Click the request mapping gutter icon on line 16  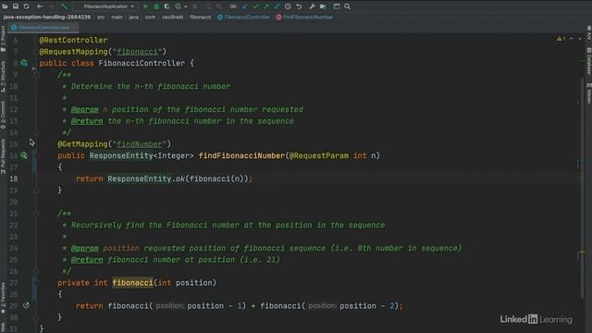coord(24,155)
